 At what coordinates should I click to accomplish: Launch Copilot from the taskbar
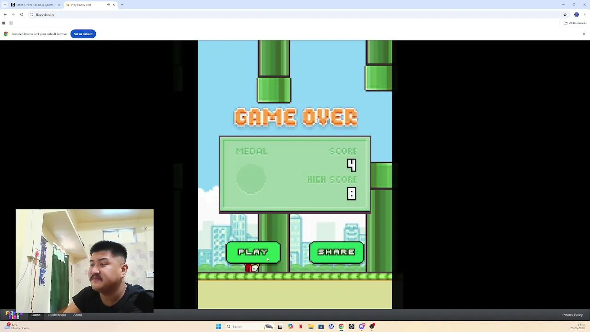[290, 326]
